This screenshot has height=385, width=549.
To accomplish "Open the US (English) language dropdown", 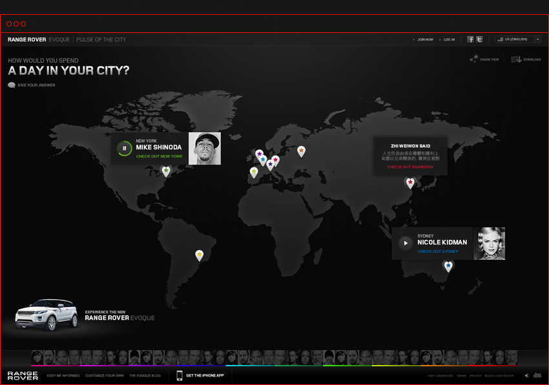I will pos(518,39).
